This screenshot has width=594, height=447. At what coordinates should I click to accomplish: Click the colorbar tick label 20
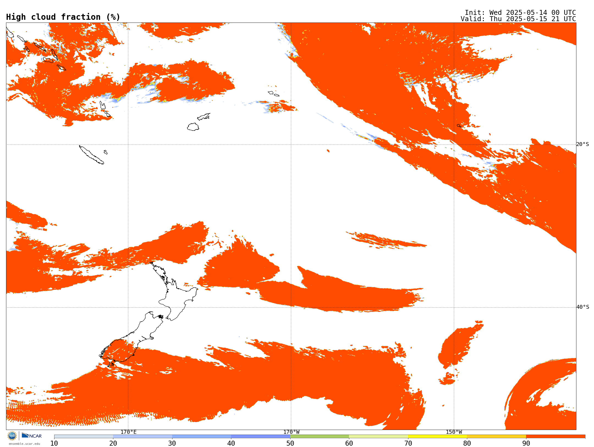113,443
